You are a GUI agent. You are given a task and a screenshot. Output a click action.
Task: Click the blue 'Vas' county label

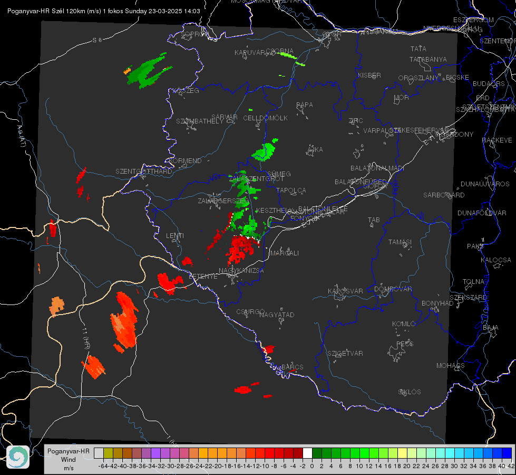(215, 178)
